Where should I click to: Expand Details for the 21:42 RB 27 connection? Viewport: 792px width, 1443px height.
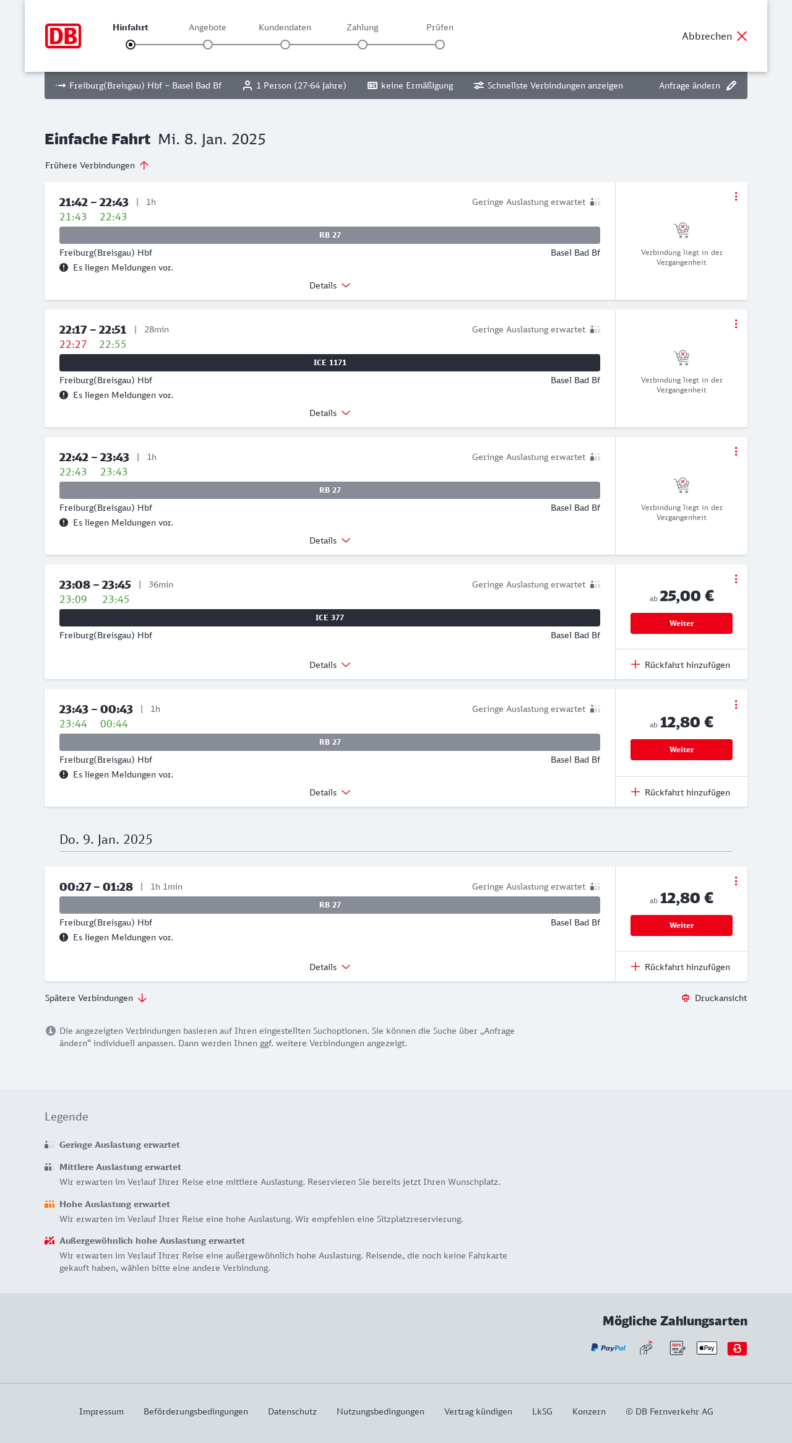[x=330, y=285]
